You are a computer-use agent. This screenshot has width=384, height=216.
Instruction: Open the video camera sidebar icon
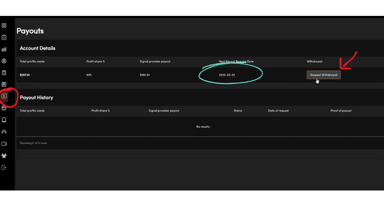[x=4, y=144]
